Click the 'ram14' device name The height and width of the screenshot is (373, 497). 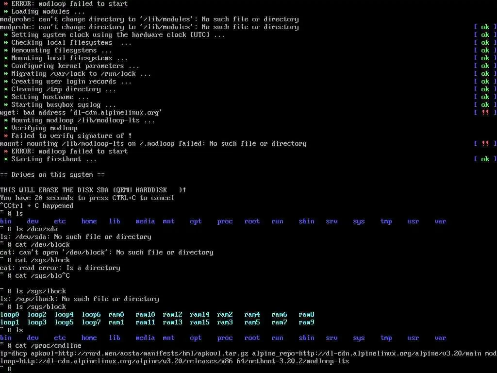tap(200, 315)
